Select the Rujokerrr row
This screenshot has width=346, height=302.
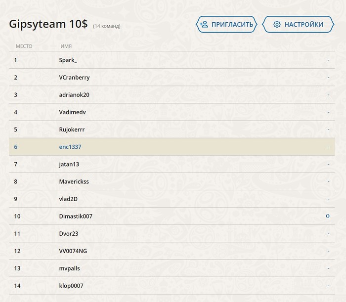click(172, 129)
